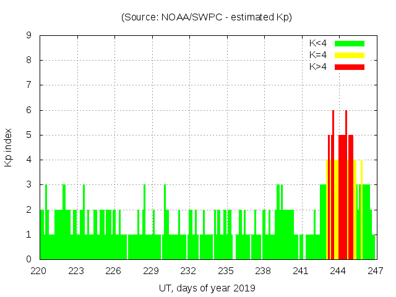Click the 'K>4' legend text label
The image size is (396, 297).
pyautogui.click(x=318, y=67)
